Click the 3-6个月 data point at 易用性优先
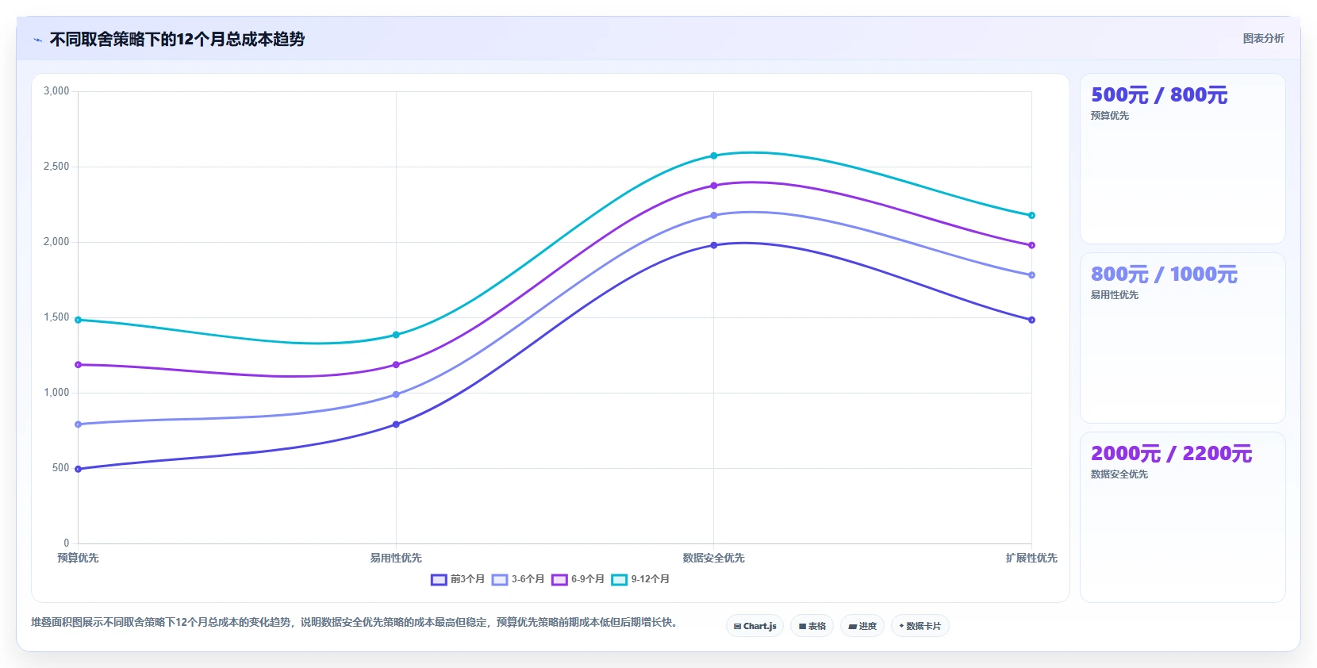 click(x=396, y=394)
